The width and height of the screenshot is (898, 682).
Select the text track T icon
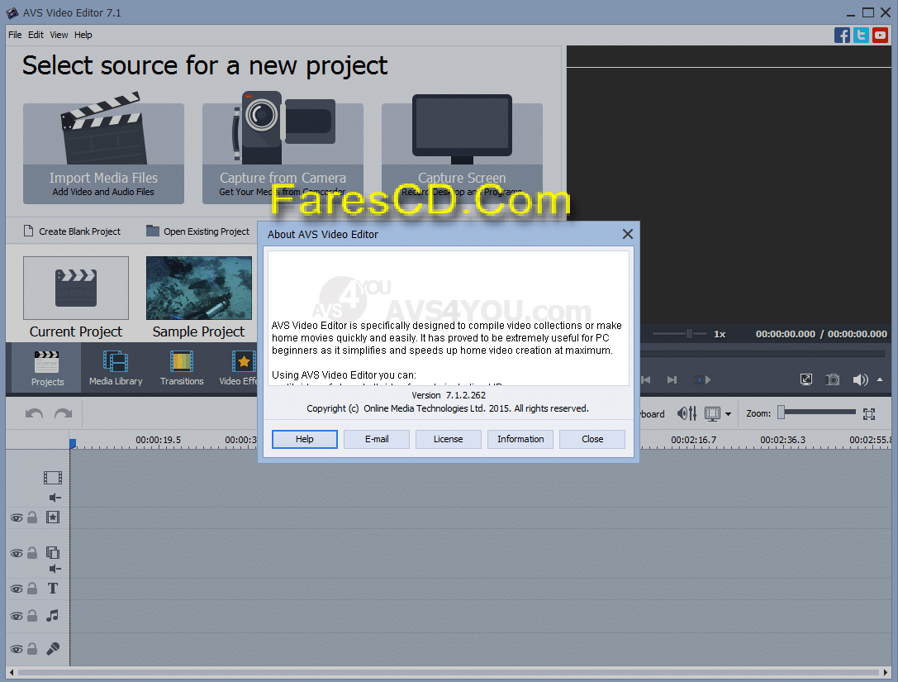tap(53, 588)
